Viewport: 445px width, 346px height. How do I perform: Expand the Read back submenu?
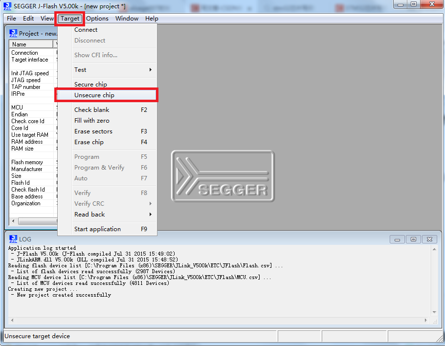pos(107,215)
